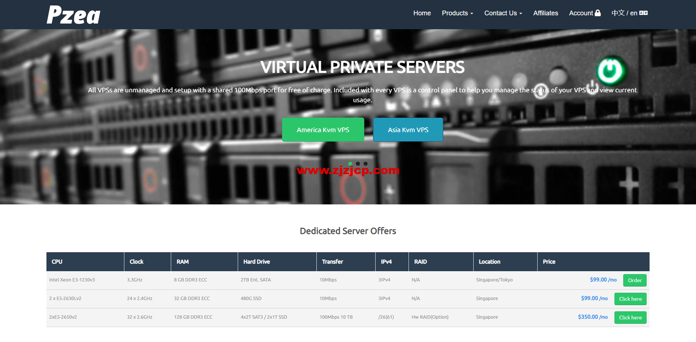Click the Price column header
696x342 pixels.
(594, 262)
